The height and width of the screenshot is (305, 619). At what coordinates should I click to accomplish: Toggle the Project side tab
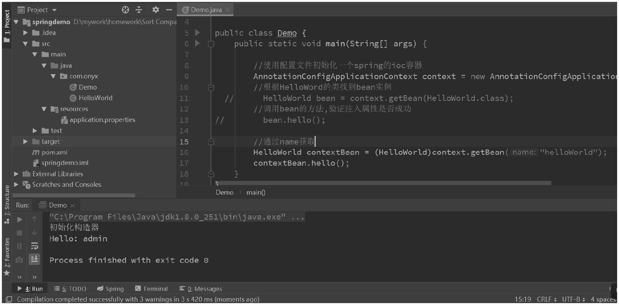click(x=7, y=26)
